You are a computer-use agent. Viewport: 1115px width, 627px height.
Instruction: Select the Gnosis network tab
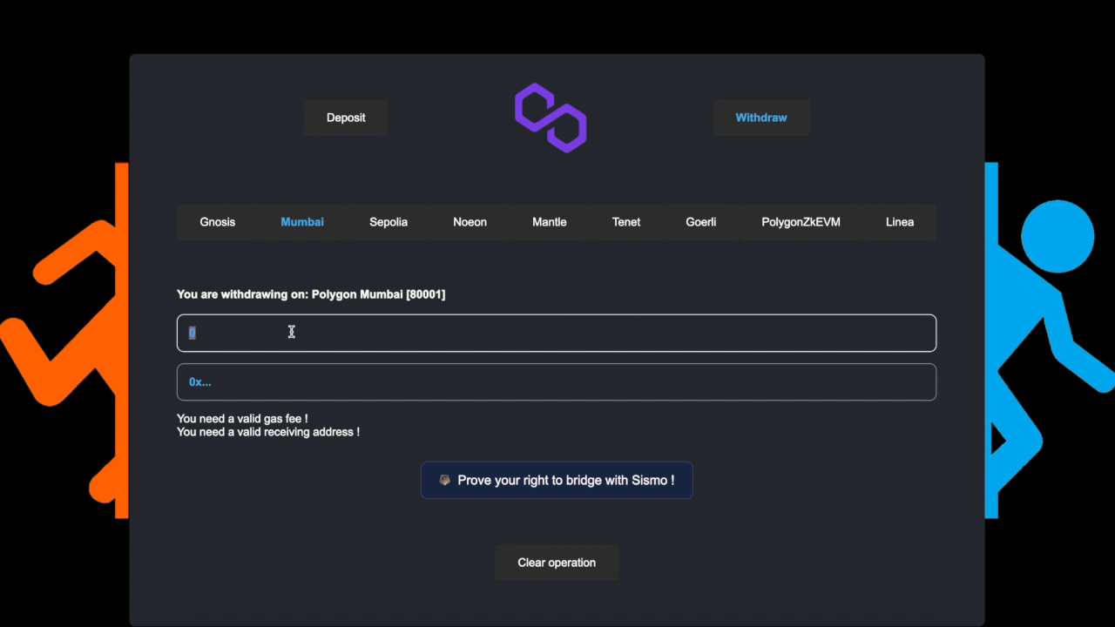coord(218,222)
